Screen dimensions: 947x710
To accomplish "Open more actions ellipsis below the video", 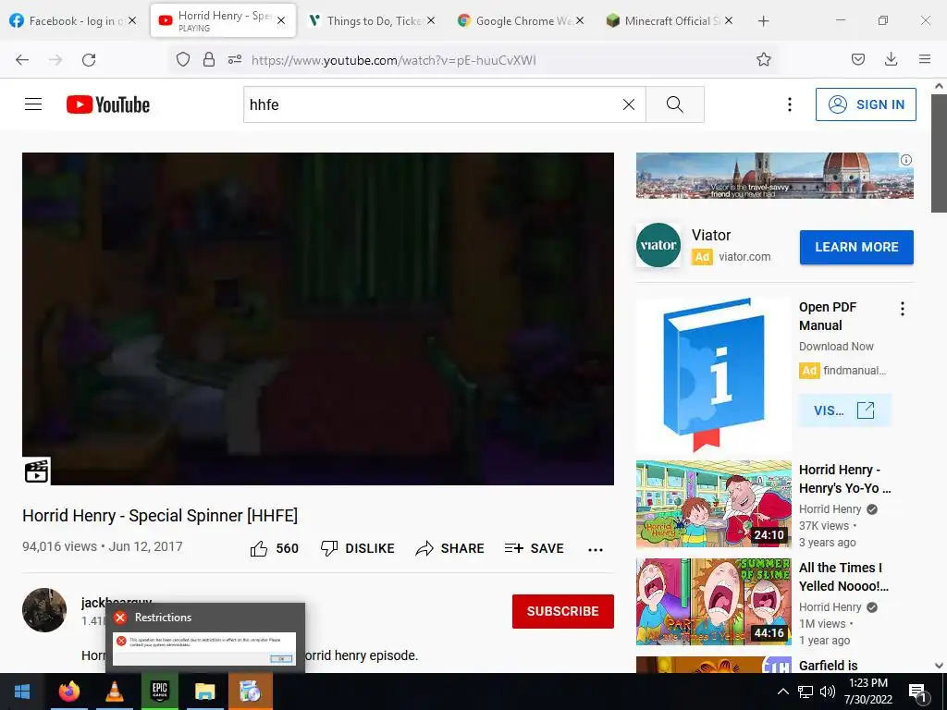I will click(x=596, y=549).
